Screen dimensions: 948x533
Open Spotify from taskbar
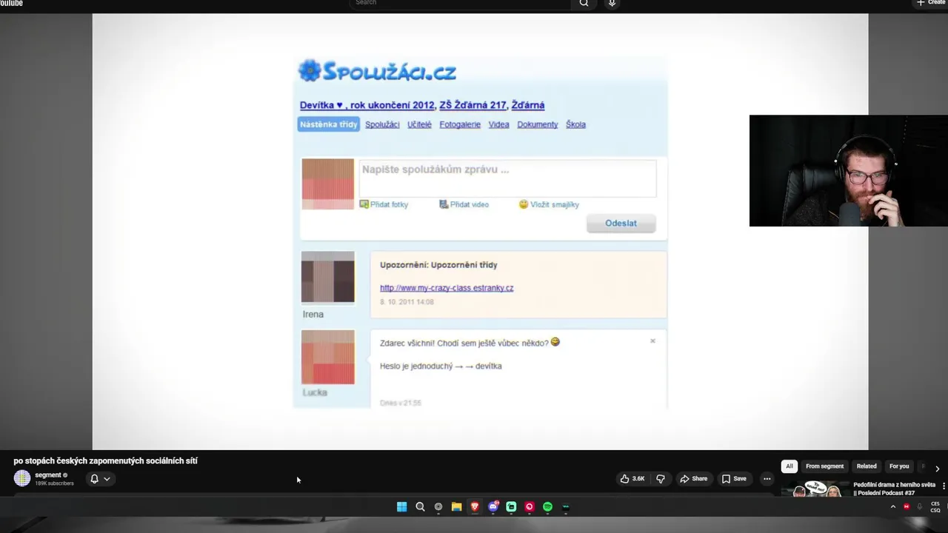click(547, 507)
